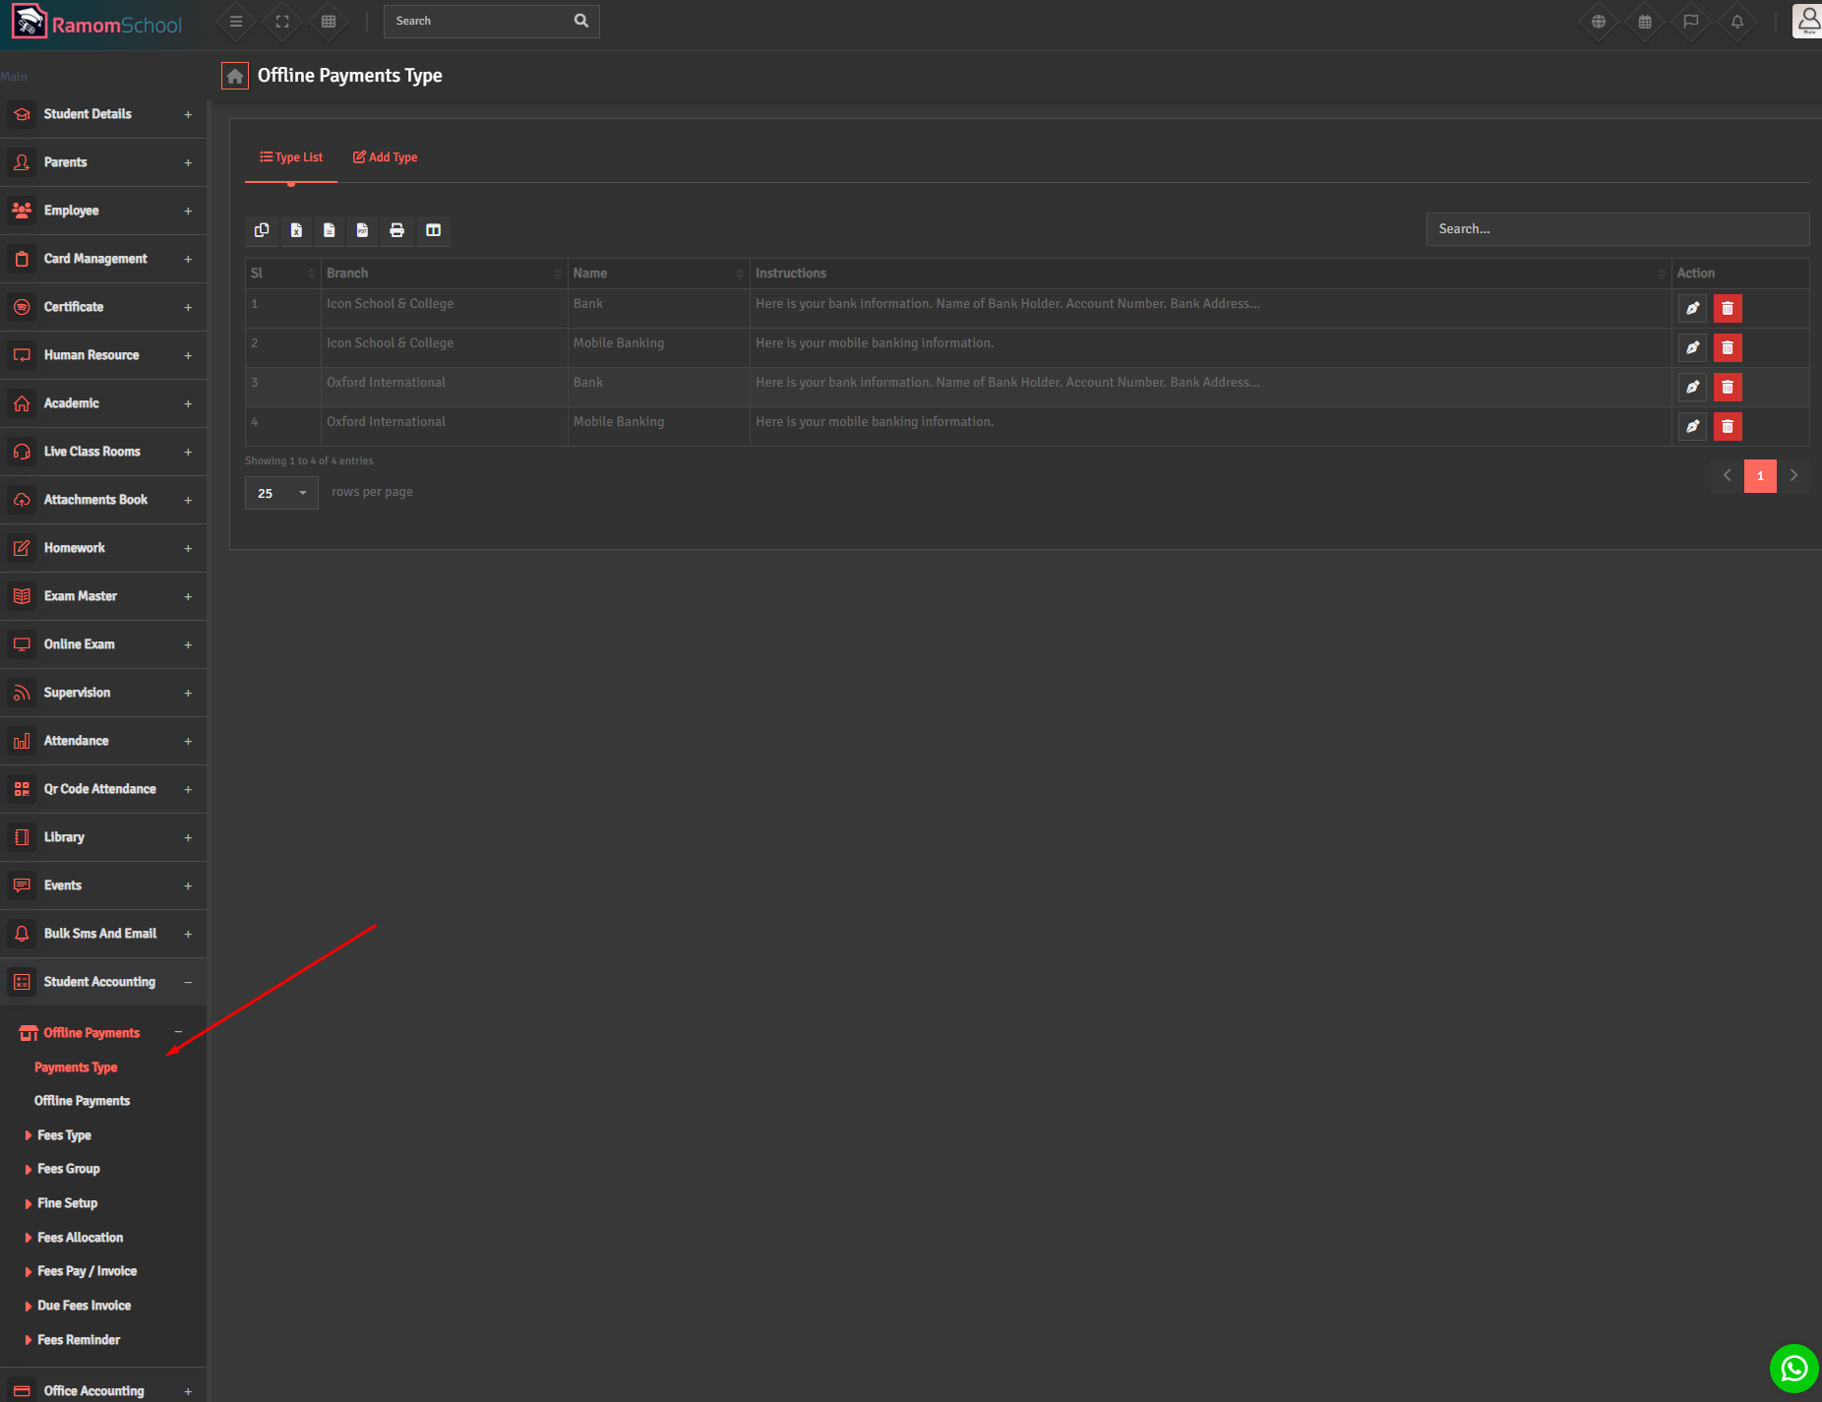Viewport: 1822px width, 1402px height.
Task: Open WhatsApp chat floating icon
Action: [x=1794, y=1369]
